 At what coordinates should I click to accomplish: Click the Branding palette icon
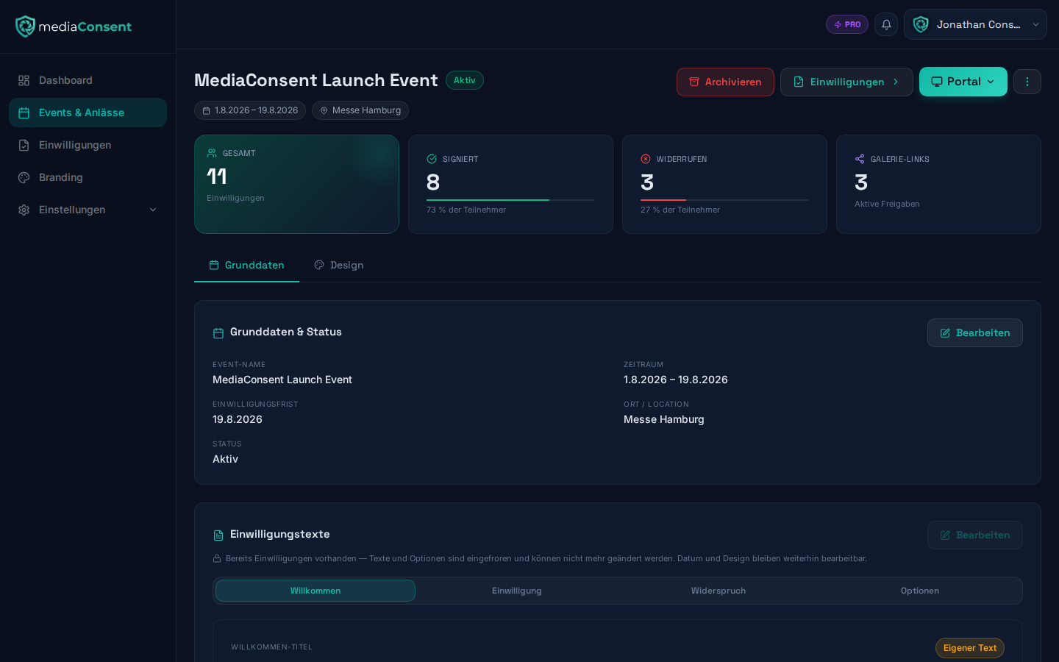click(24, 177)
